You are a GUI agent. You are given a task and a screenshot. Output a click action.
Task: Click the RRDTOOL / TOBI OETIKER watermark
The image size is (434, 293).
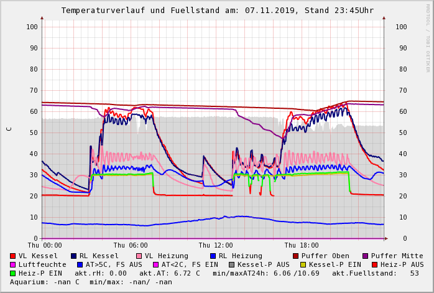428,37
